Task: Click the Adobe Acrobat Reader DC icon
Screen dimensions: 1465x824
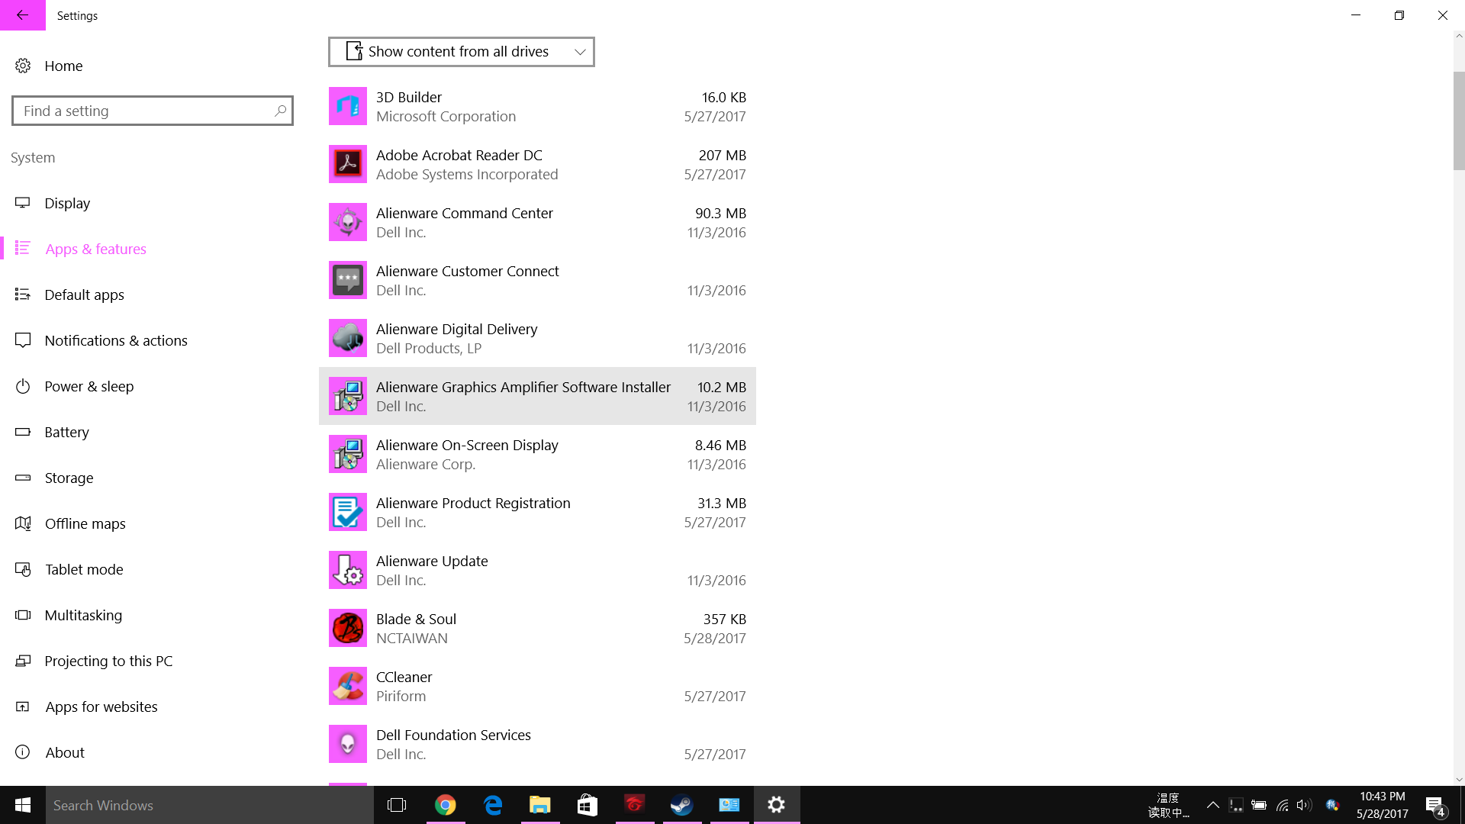Action: pos(348,164)
